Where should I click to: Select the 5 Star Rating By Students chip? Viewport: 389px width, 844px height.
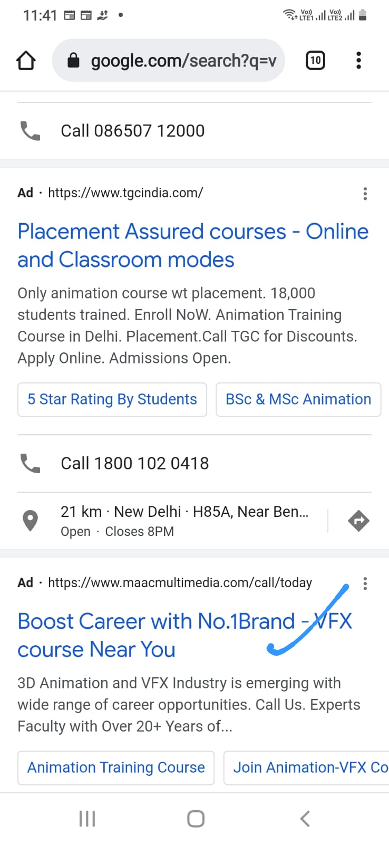tap(112, 399)
